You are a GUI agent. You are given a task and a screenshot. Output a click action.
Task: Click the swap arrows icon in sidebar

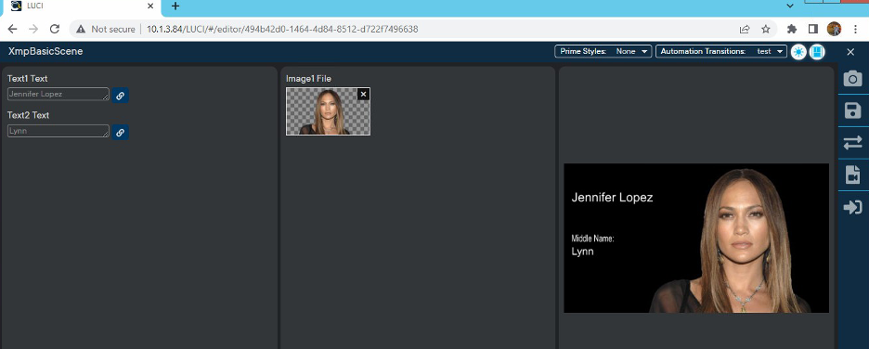[x=852, y=143]
